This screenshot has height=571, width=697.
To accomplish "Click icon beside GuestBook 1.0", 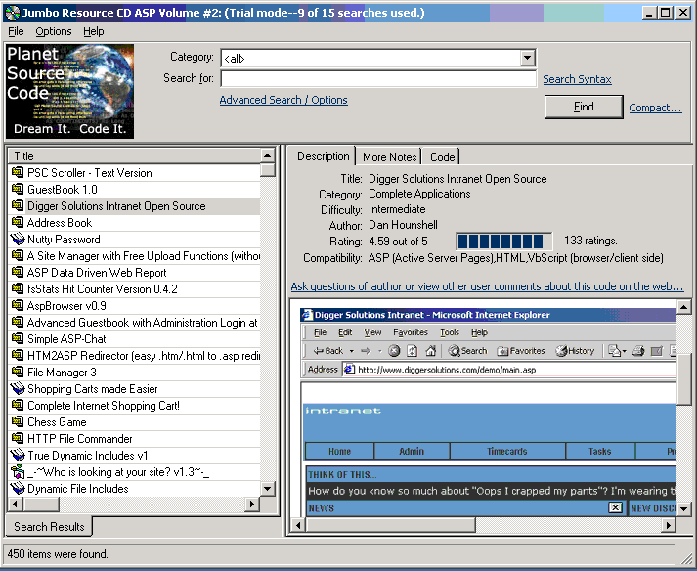I will tap(18, 189).
